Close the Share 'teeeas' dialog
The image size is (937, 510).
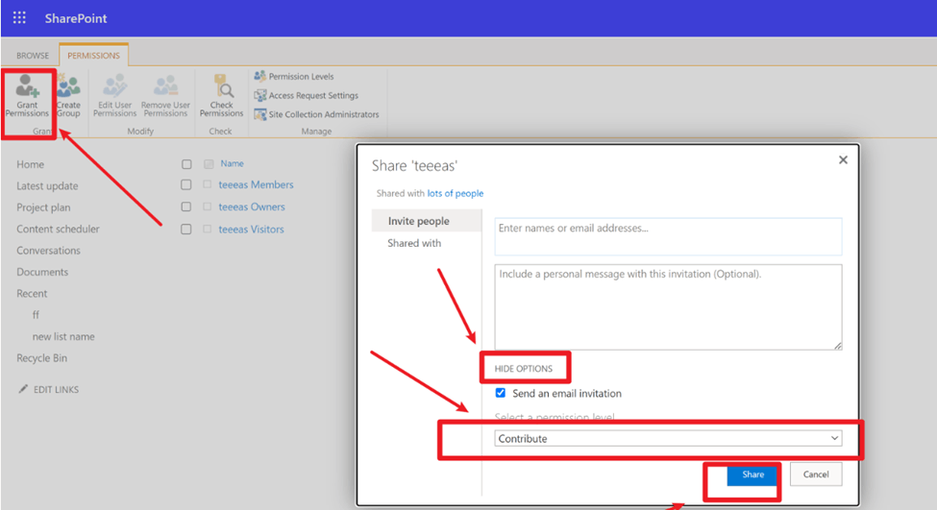point(843,159)
